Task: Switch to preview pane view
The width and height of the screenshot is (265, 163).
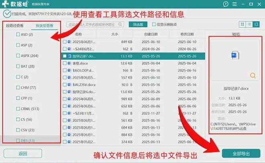Action: tap(256, 24)
